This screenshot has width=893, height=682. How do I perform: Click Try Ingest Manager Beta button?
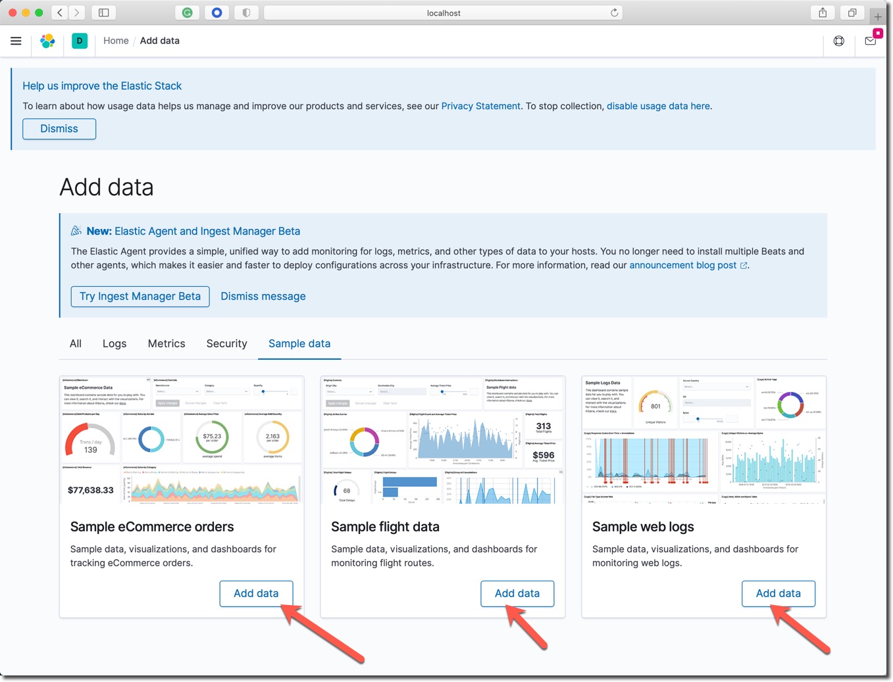click(x=140, y=297)
